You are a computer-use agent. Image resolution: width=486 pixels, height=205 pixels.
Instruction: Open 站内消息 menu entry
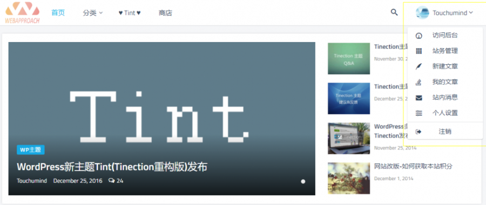click(x=445, y=98)
